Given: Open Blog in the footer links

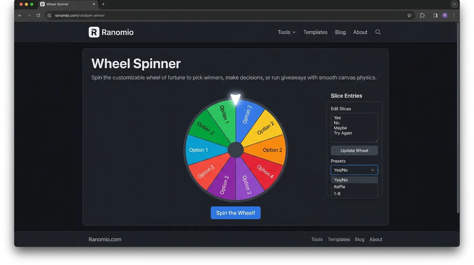Looking at the screenshot, I should click(x=360, y=239).
